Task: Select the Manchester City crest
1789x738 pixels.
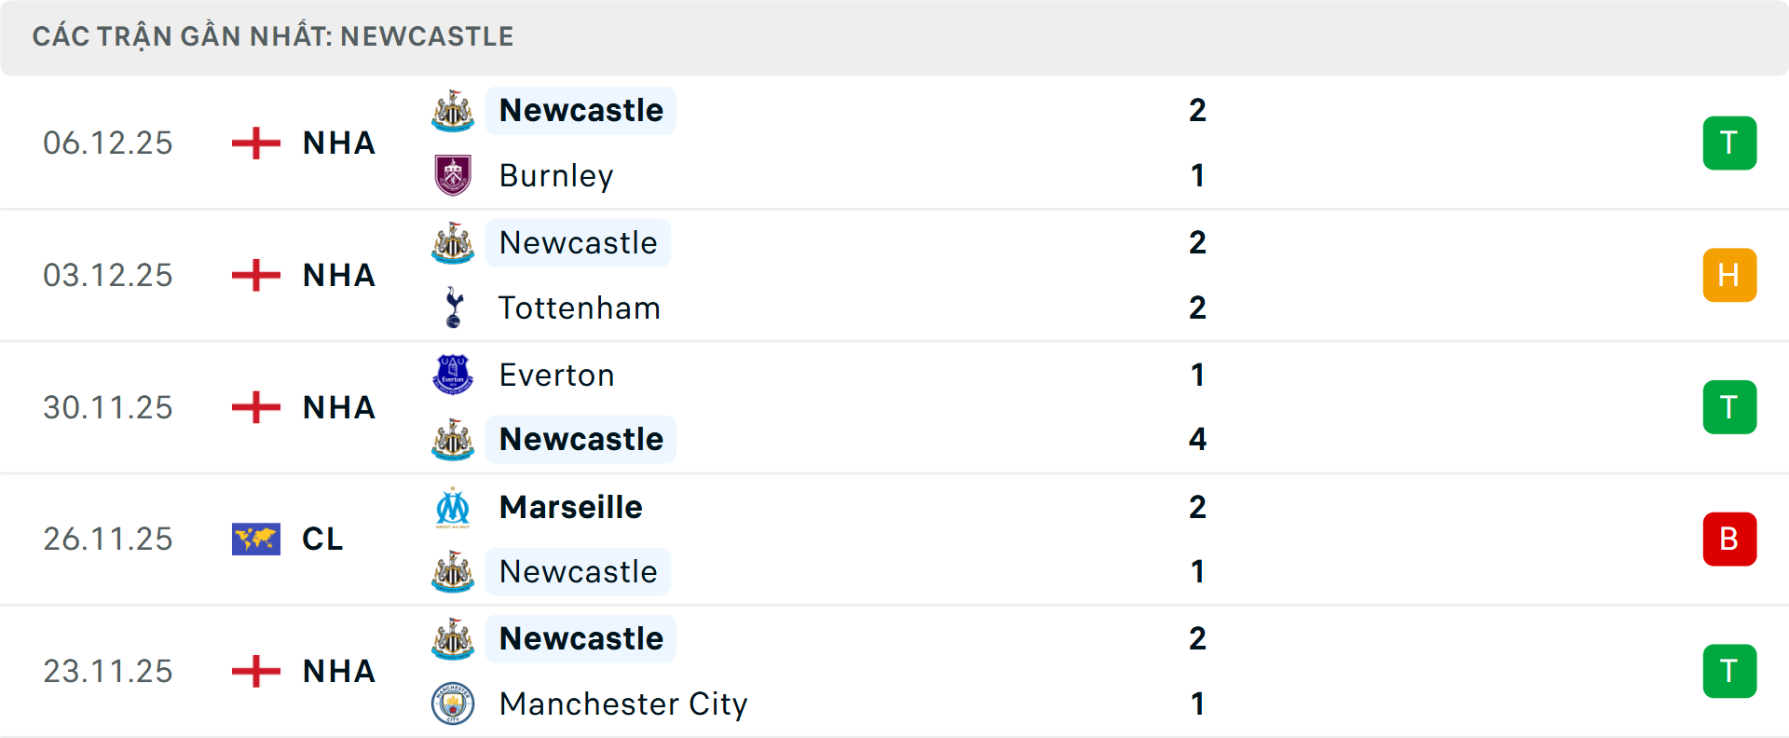Action: [452, 704]
